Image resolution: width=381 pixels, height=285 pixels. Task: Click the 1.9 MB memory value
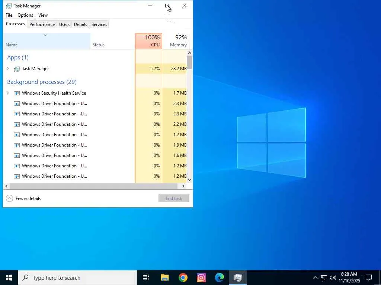180,145
